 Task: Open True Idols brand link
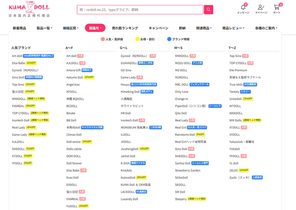236,84
